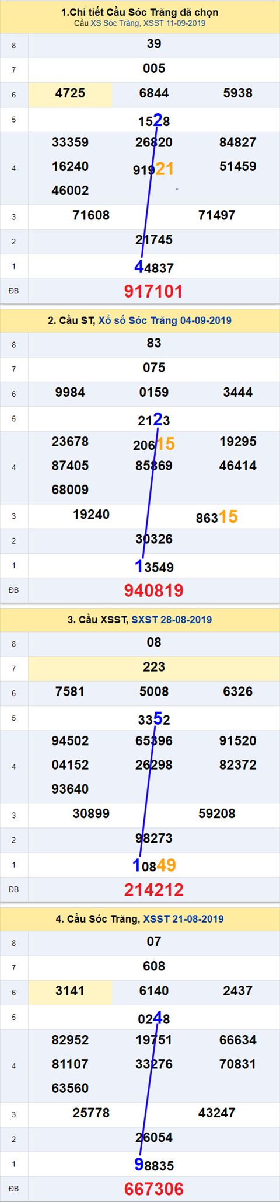Click the number 26820

click(x=154, y=142)
